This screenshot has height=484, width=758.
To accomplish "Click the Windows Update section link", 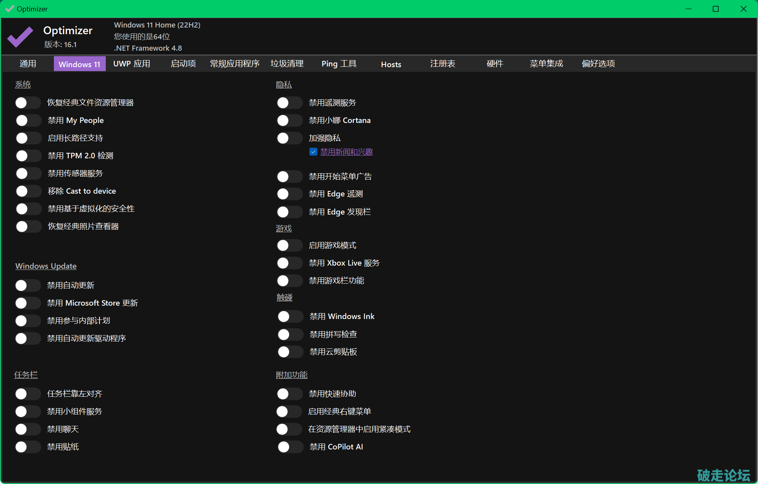I will coord(46,266).
